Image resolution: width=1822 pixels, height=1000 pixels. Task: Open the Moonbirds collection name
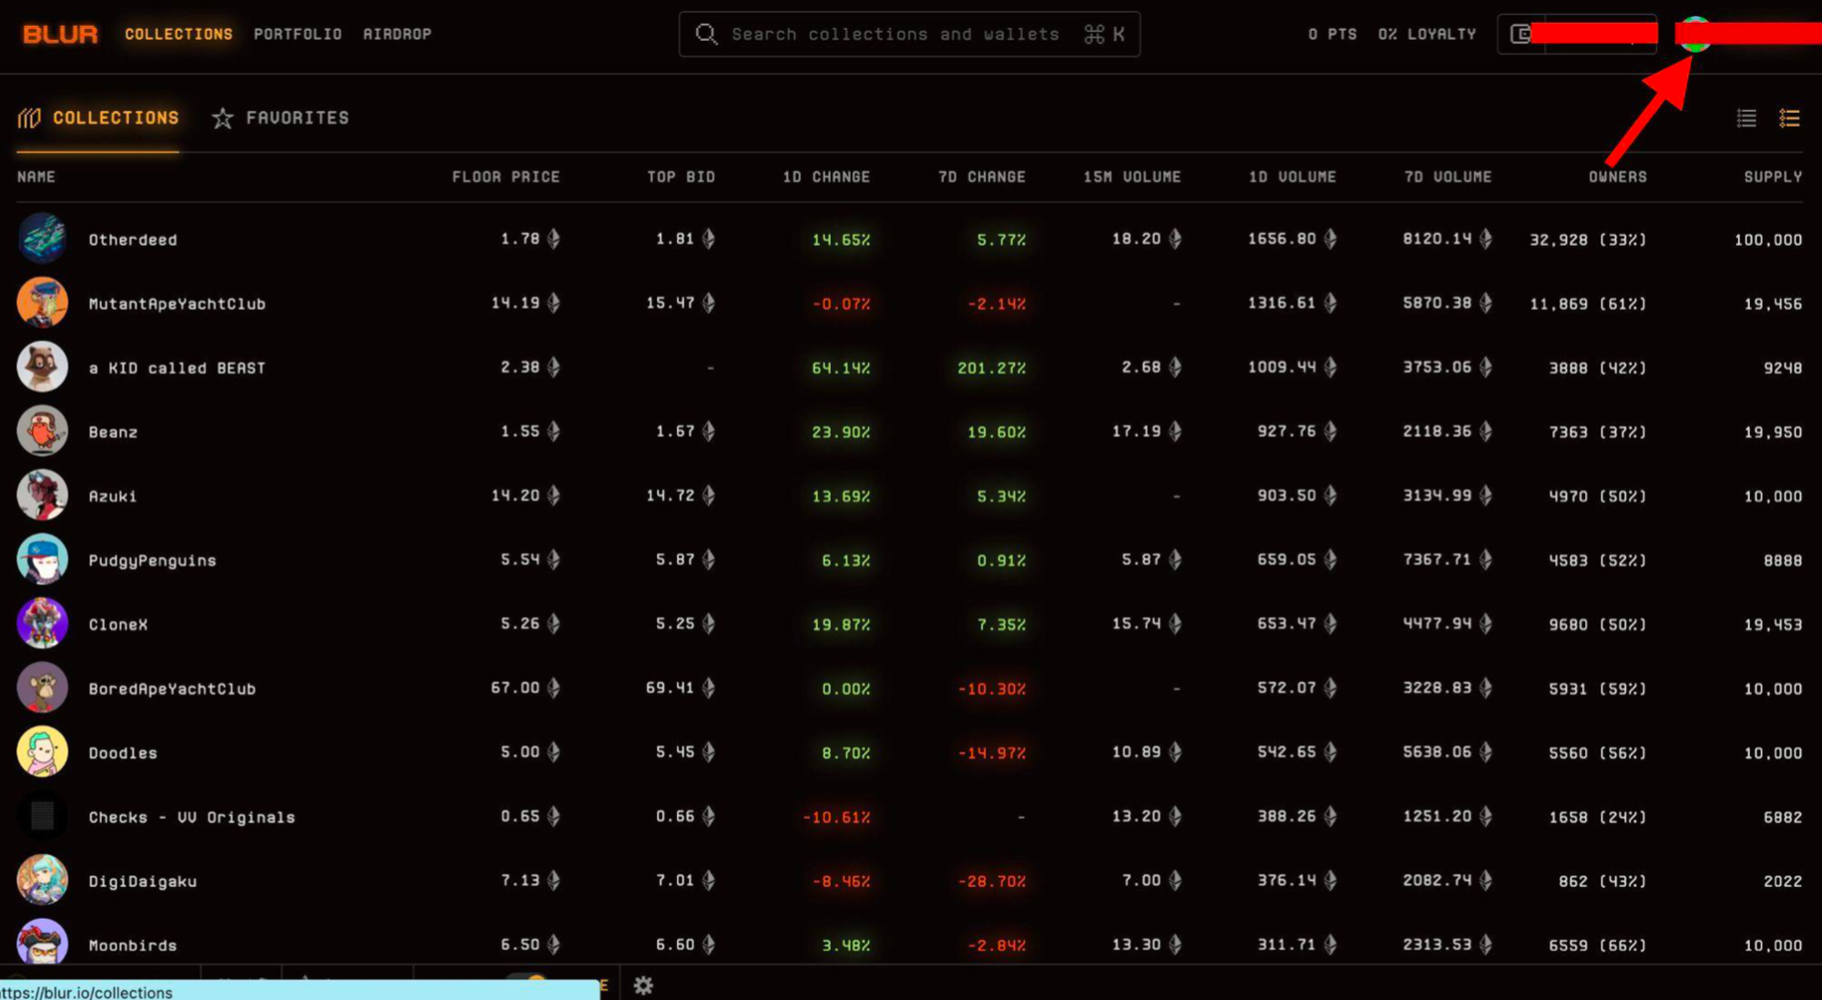[x=133, y=945]
